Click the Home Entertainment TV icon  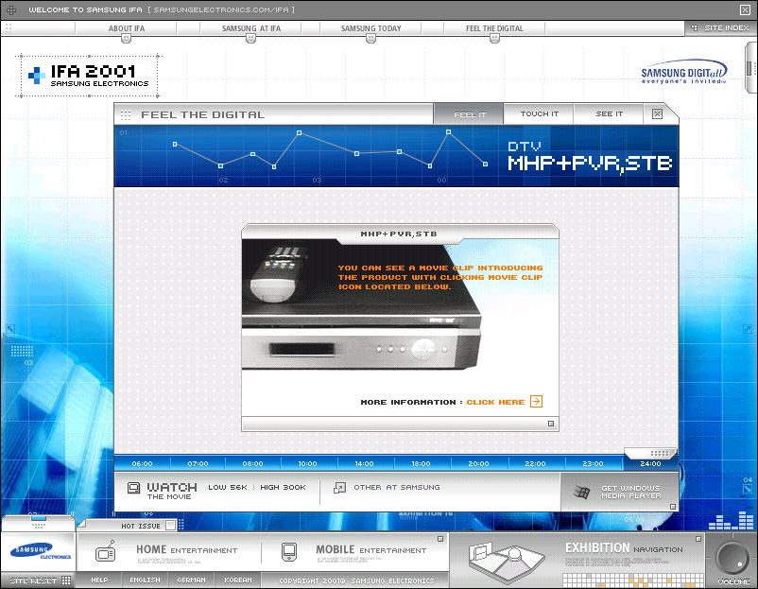point(106,552)
